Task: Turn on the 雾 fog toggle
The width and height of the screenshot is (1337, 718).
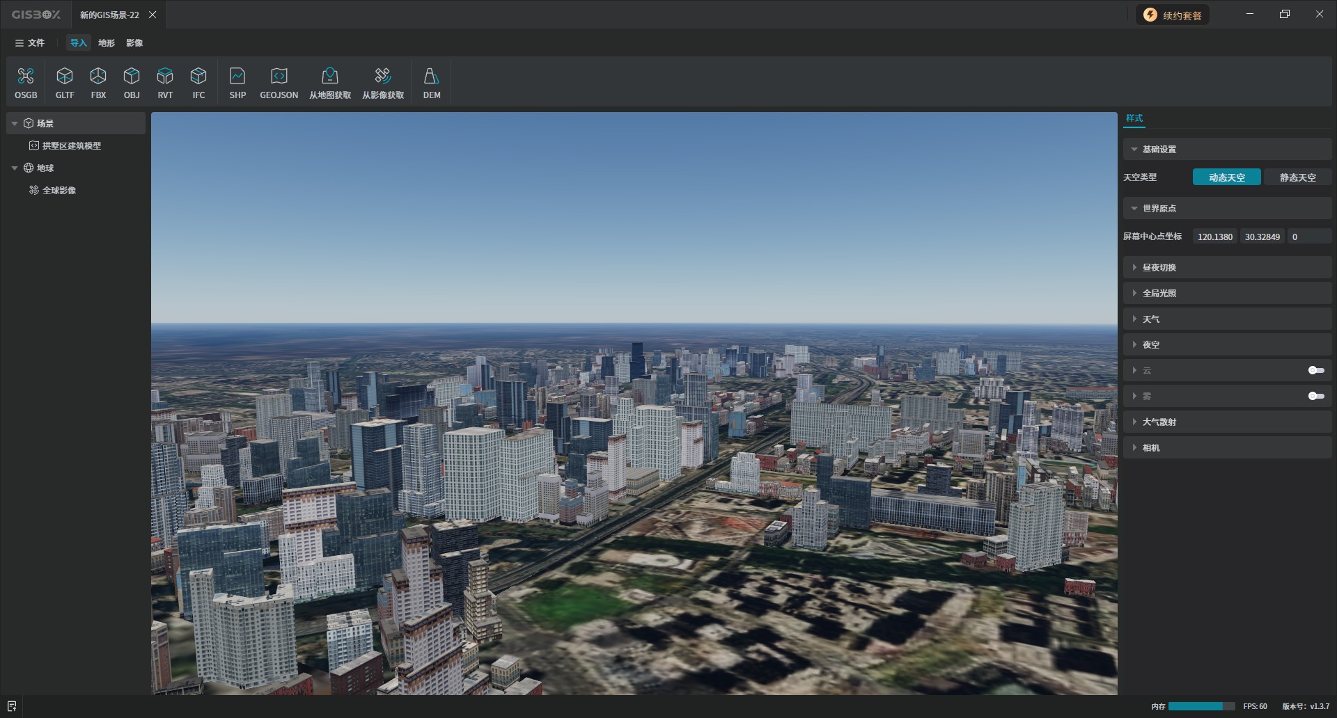Action: pyautogui.click(x=1315, y=396)
